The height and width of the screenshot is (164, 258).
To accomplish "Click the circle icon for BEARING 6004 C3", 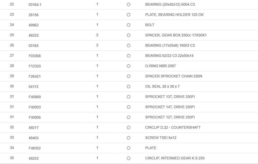I will tap(128, 5).
